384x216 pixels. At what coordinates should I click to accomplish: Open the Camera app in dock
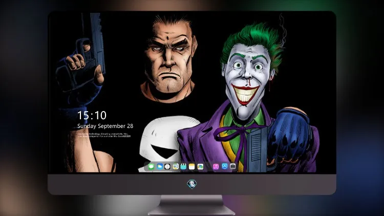pyautogui.click(x=232, y=166)
